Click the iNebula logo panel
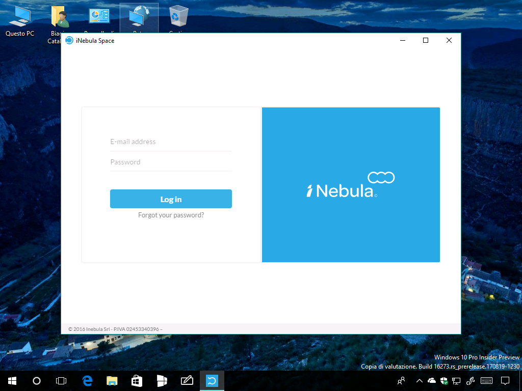Viewport: 522px width, 391px height. [351, 184]
